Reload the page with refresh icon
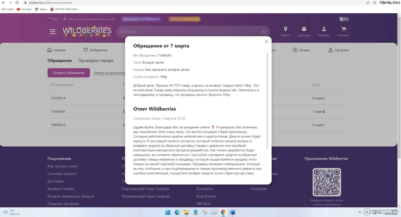Screen dimensions: 401x217 point(17,2)
